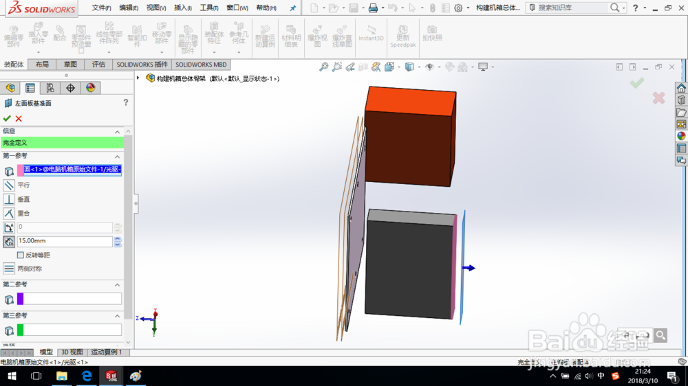Screen dimensions: 688x386
Task: Switch to the 3D 视图 bottom tab
Action: [72, 352]
